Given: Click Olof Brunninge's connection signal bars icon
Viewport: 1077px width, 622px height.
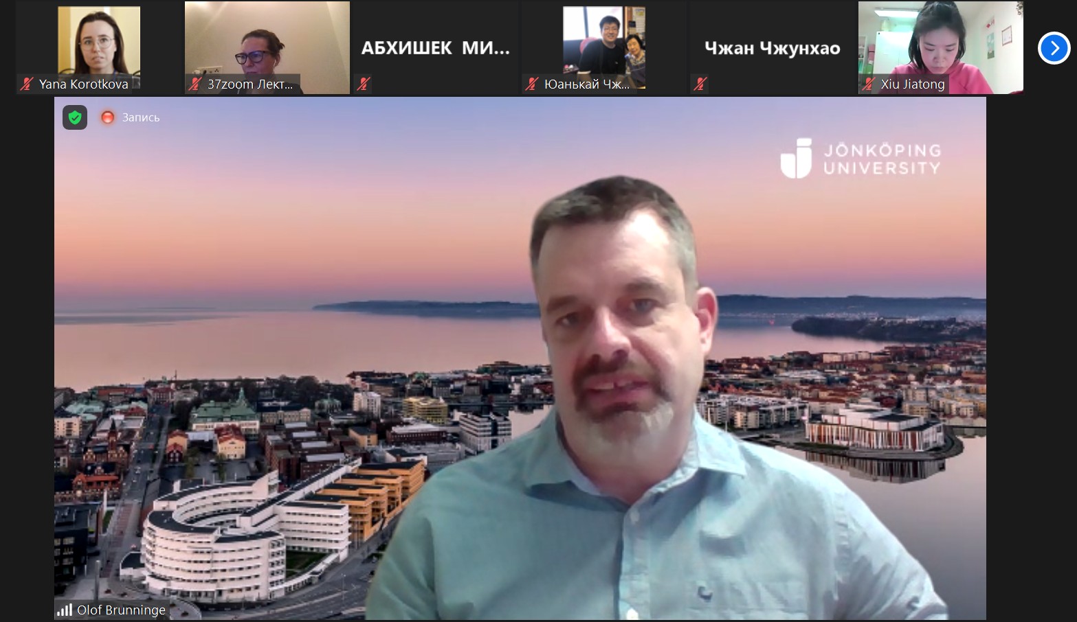Looking at the screenshot, I should [x=65, y=610].
